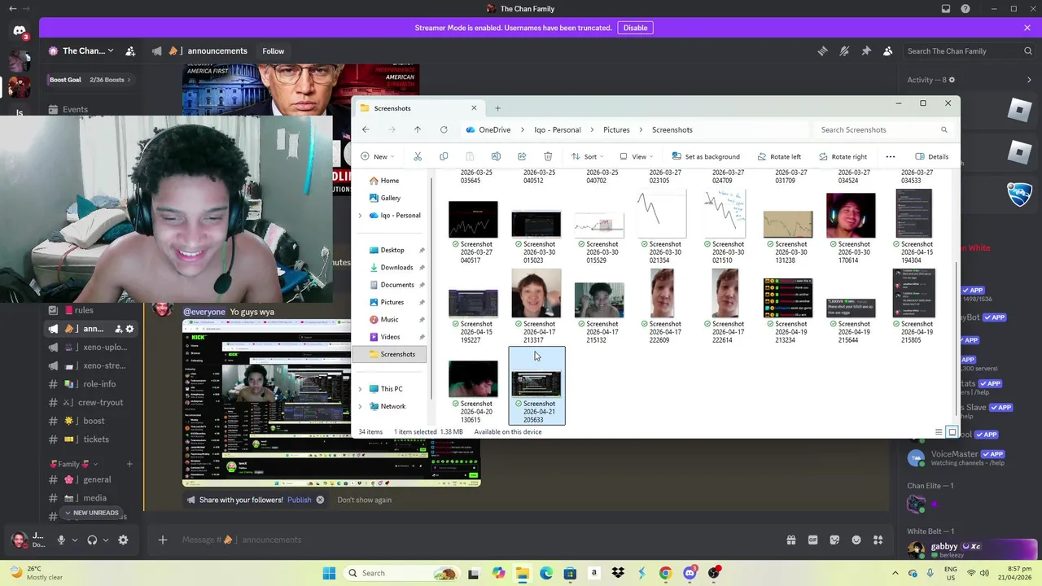Click OneDrive in Explorer breadcrumb
Screen dimensions: 1042x586
[494, 129]
